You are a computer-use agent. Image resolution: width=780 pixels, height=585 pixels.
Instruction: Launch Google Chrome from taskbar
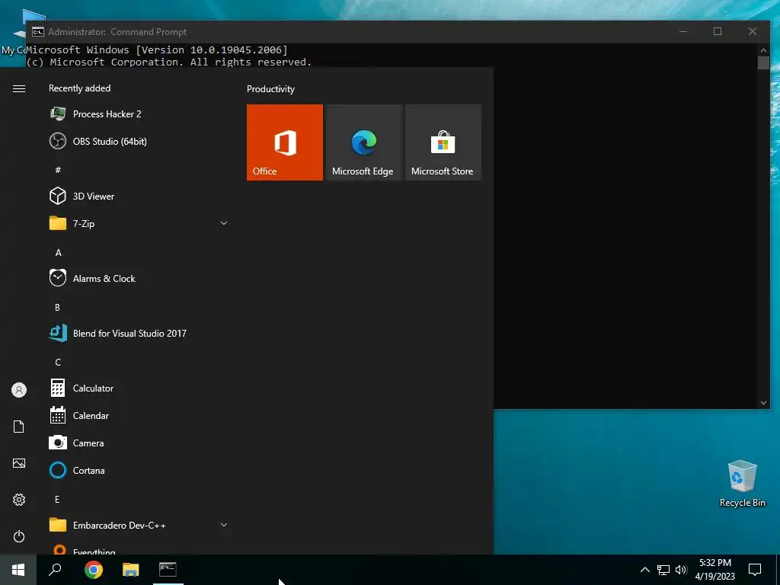pyautogui.click(x=94, y=570)
